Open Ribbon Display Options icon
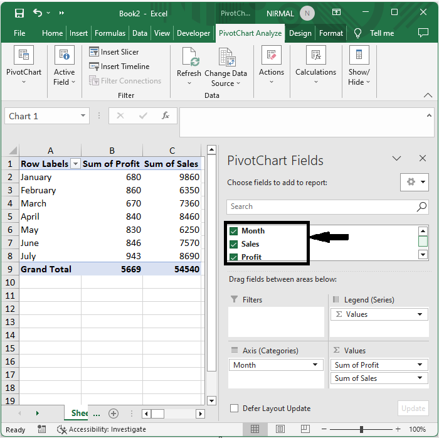Screen dimensions: 439x438 [x=336, y=12]
